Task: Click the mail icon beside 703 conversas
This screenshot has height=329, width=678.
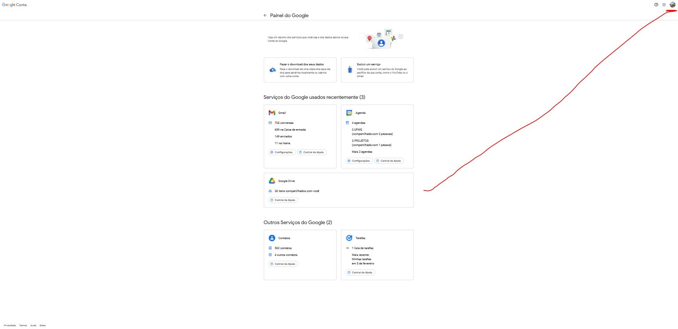Action: pos(270,123)
